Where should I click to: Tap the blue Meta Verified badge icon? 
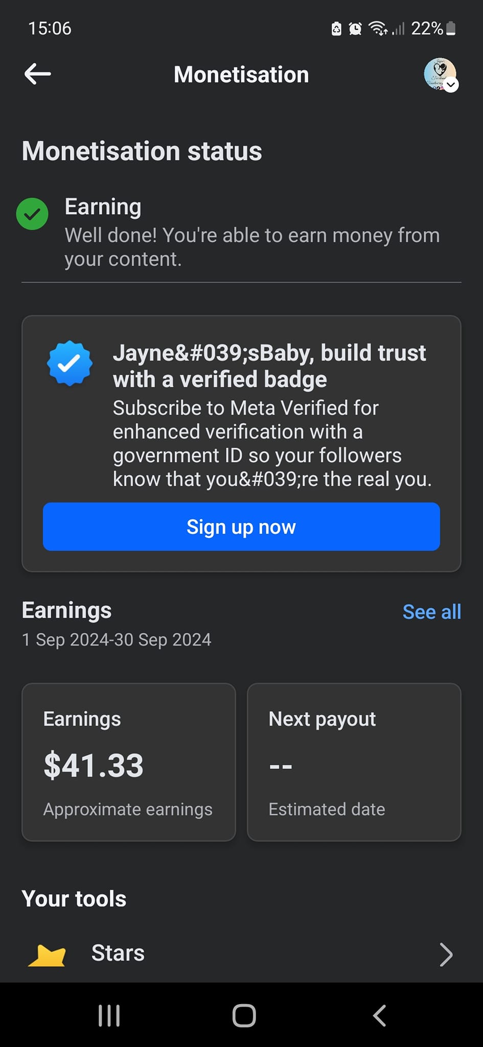(x=70, y=363)
